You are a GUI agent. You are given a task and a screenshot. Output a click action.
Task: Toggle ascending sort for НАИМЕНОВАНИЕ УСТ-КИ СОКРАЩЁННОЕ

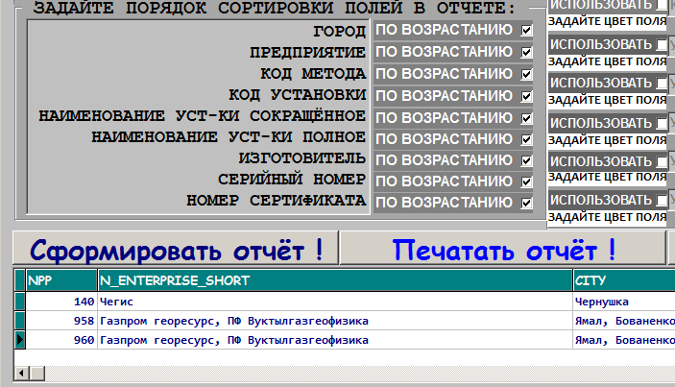526,118
